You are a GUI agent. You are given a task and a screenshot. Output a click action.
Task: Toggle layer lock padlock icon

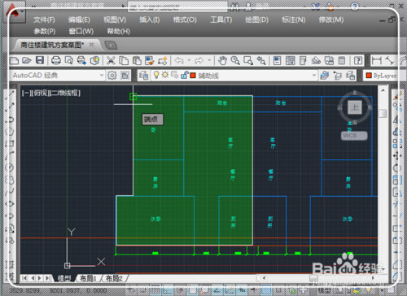[184, 75]
